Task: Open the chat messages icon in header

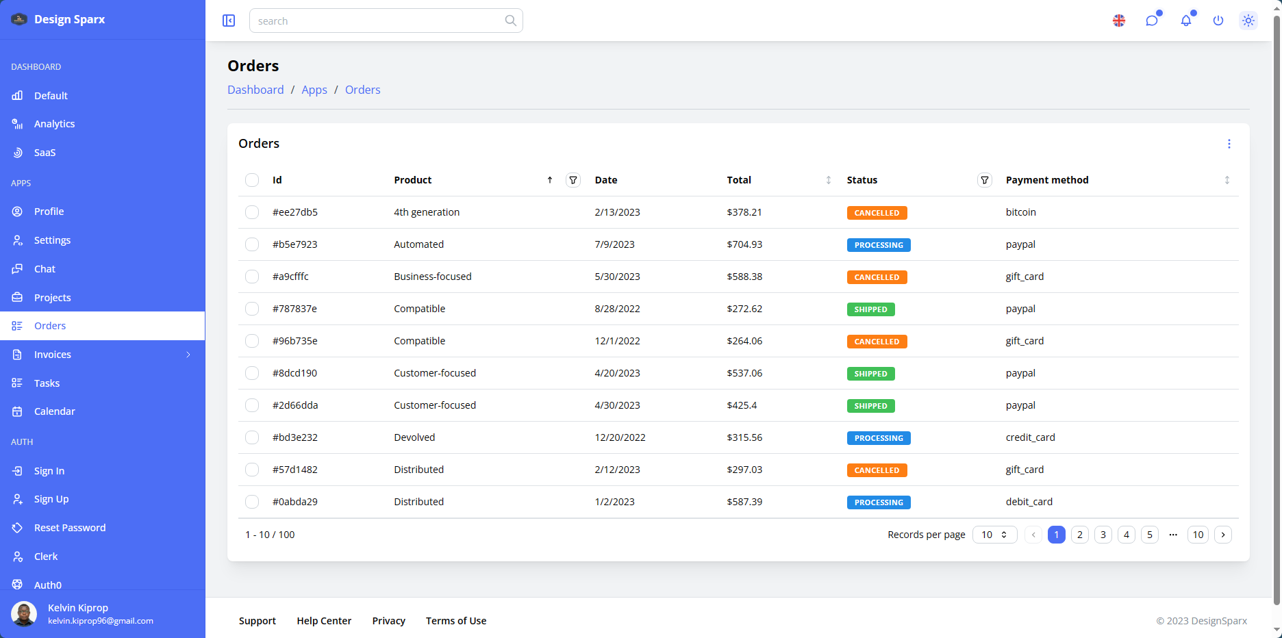Action: point(1152,21)
